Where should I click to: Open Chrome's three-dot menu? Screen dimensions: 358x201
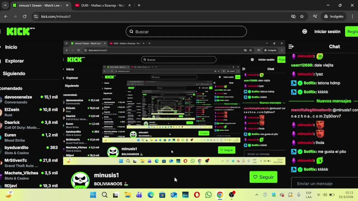pos(352,16)
